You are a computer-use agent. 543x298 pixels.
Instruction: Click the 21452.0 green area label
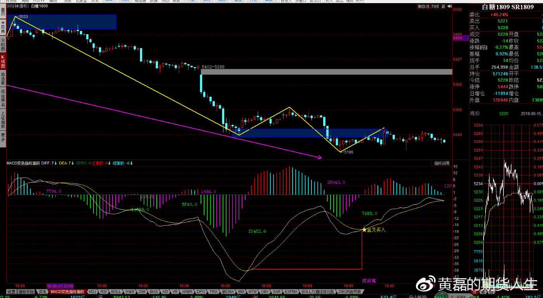point(257,231)
